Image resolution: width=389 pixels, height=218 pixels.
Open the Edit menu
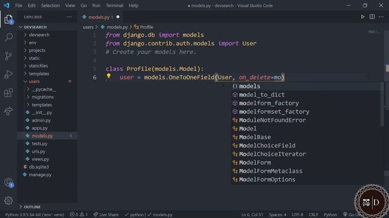[32, 5]
